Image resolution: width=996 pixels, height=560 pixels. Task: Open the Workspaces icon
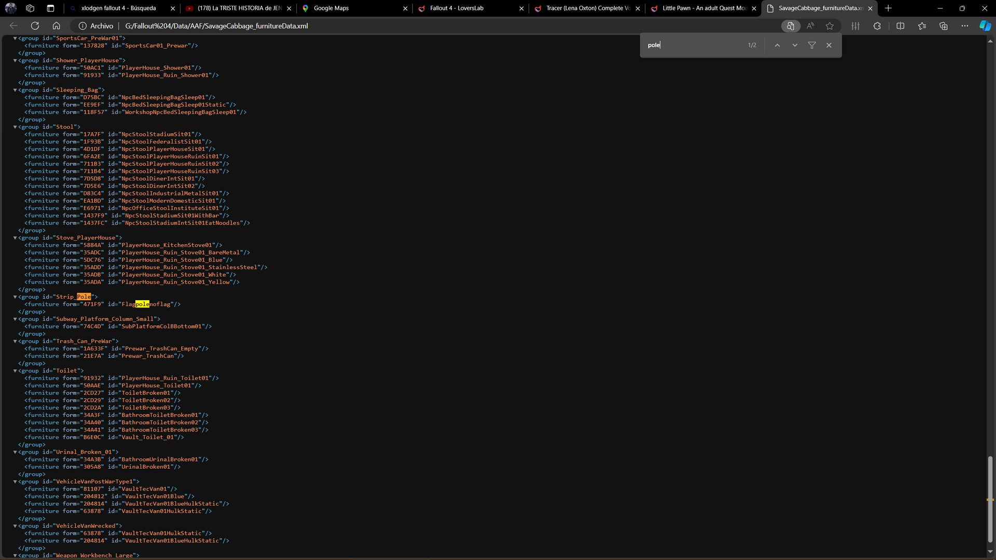[30, 8]
